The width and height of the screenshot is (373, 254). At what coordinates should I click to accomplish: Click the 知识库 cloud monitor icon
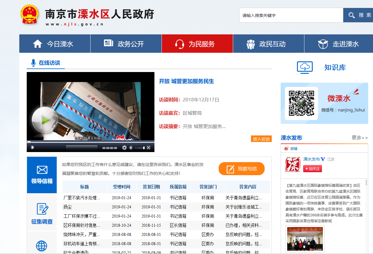(305, 67)
